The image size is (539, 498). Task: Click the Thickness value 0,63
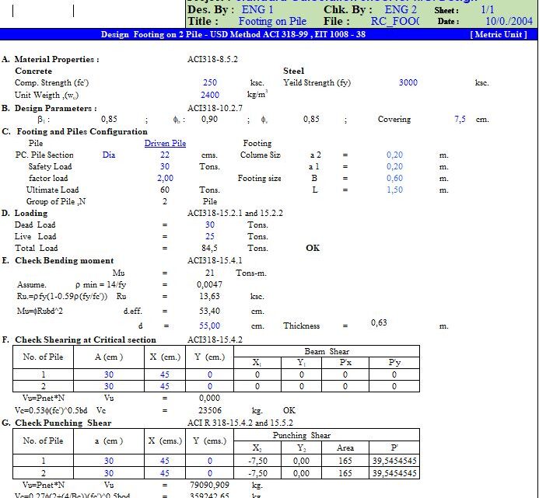379,323
